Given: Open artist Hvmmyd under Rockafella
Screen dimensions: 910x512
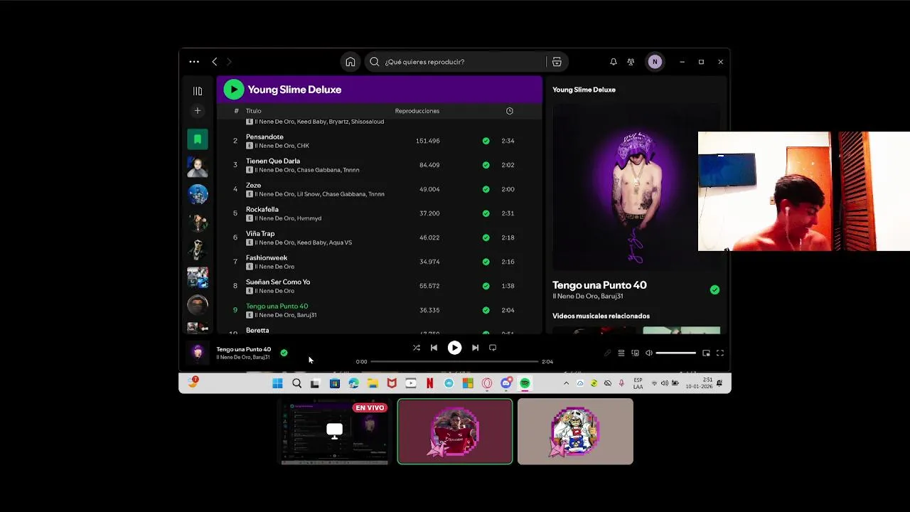Looking at the screenshot, I should click(309, 218).
